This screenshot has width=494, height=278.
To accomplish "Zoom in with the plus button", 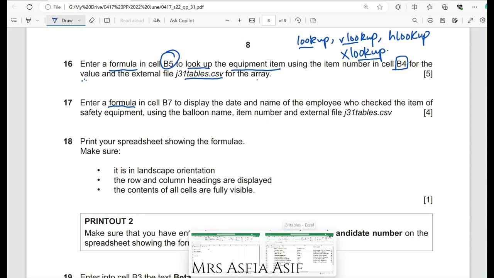I will [239, 20].
